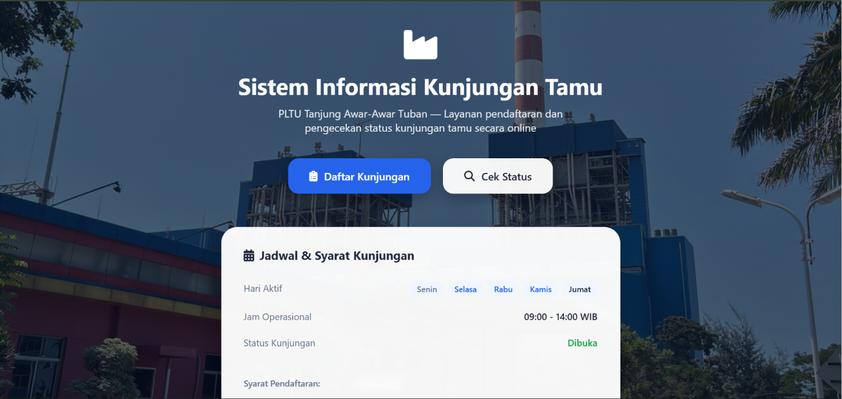Open the Cek Status button

click(x=497, y=176)
